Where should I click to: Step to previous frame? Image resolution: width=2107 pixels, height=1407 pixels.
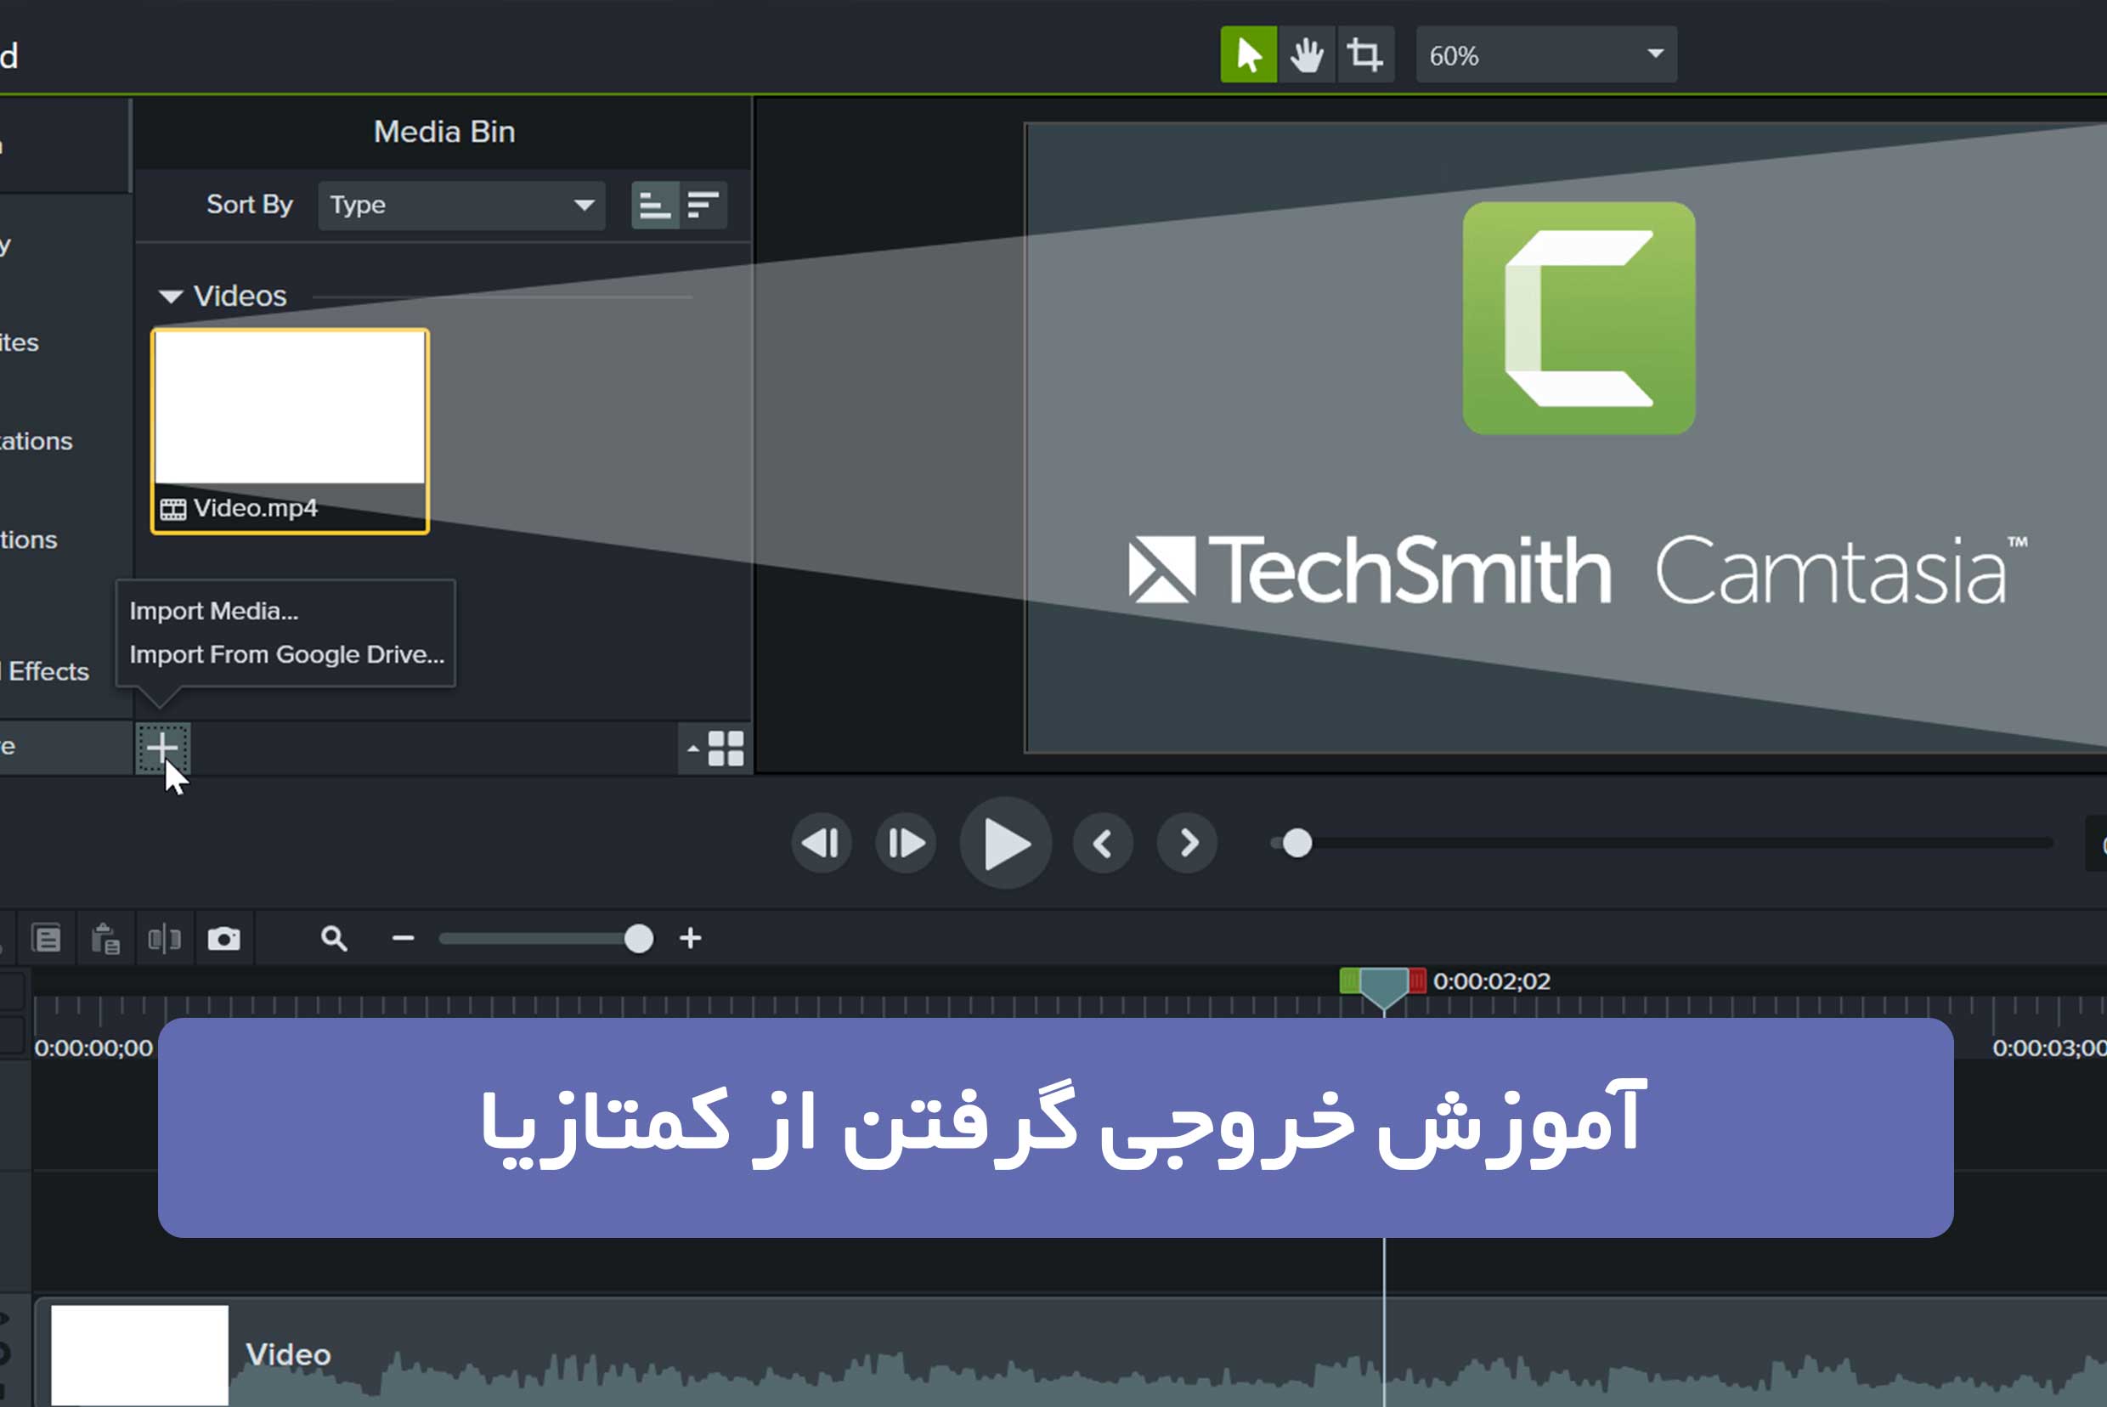pos(821,843)
